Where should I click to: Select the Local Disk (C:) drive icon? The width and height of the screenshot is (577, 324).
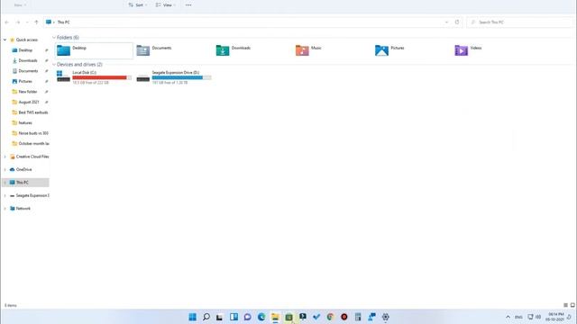point(63,76)
